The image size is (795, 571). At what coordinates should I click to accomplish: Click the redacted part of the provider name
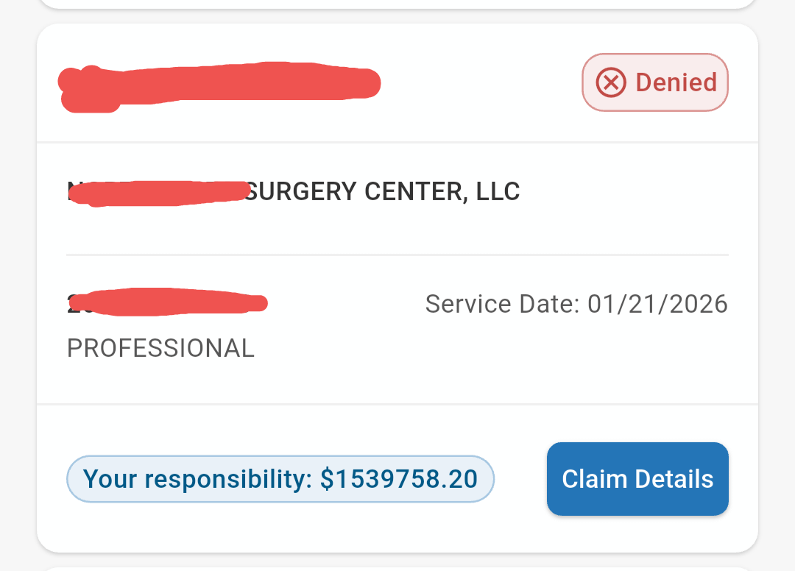tap(158, 192)
